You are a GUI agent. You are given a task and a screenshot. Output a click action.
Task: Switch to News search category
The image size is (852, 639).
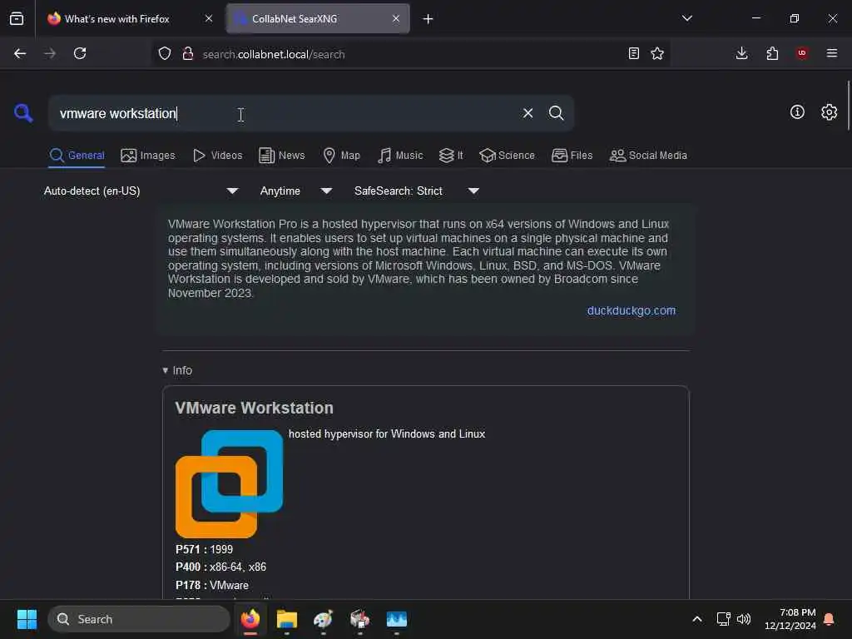tap(281, 156)
